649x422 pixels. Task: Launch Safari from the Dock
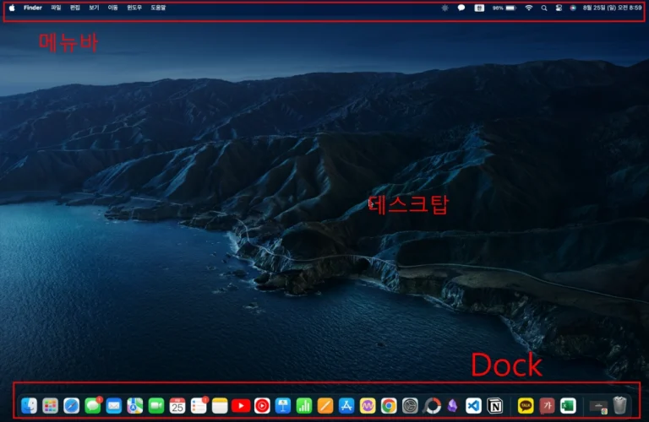click(72, 406)
